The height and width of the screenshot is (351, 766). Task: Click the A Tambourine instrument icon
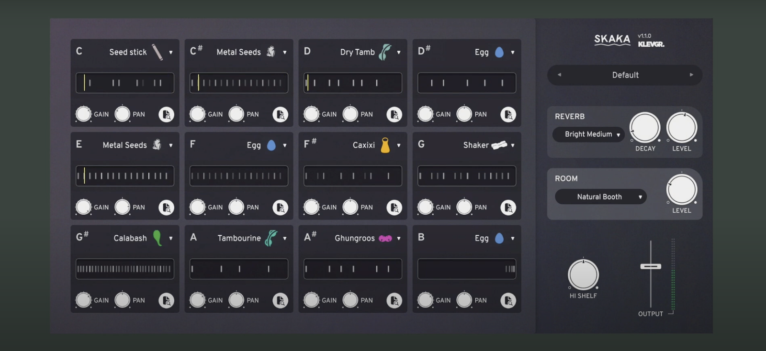pos(271,238)
